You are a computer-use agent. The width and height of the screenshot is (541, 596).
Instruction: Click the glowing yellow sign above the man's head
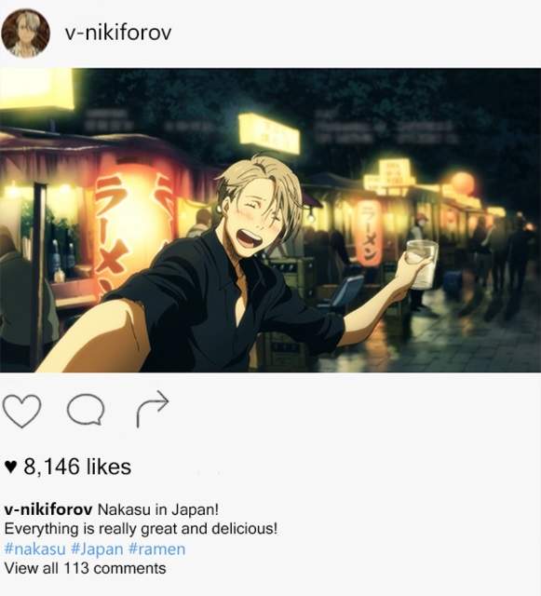[269, 134]
